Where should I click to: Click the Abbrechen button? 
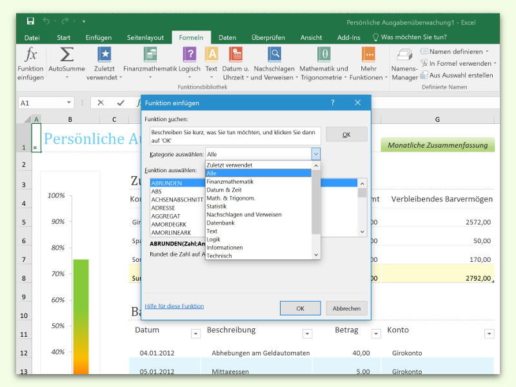click(346, 308)
